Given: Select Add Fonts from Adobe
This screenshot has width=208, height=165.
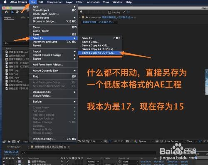Looking at the screenshot, I should pyautogui.click(x=53, y=65).
